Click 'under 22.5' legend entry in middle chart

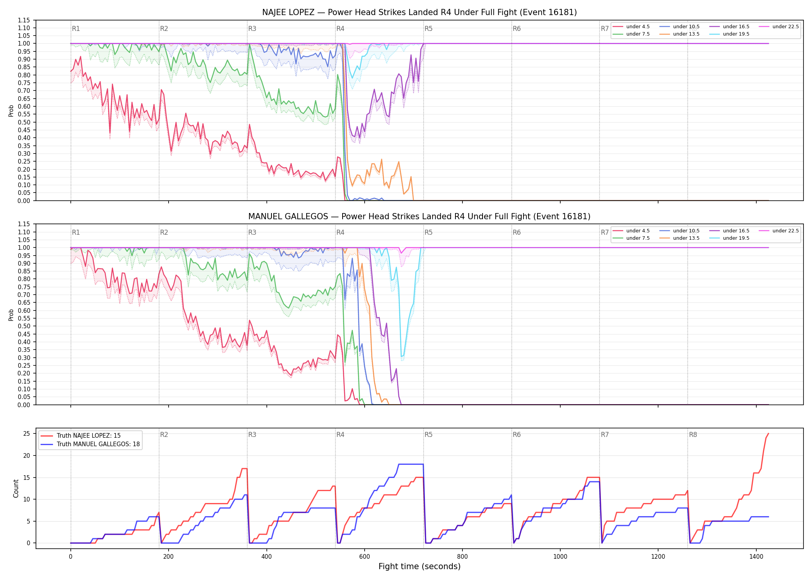[x=779, y=231]
